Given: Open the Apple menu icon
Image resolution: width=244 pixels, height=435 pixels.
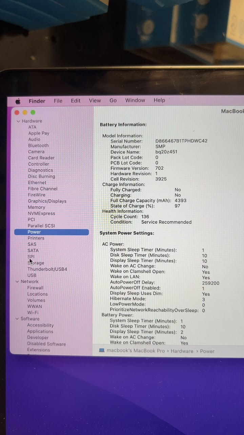Looking at the screenshot, I should (18, 101).
